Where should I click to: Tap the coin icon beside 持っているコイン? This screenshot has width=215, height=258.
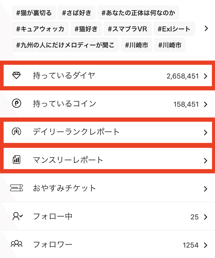point(16,103)
